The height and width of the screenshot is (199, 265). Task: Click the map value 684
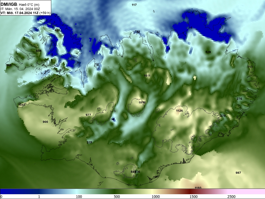tap(39, 51)
